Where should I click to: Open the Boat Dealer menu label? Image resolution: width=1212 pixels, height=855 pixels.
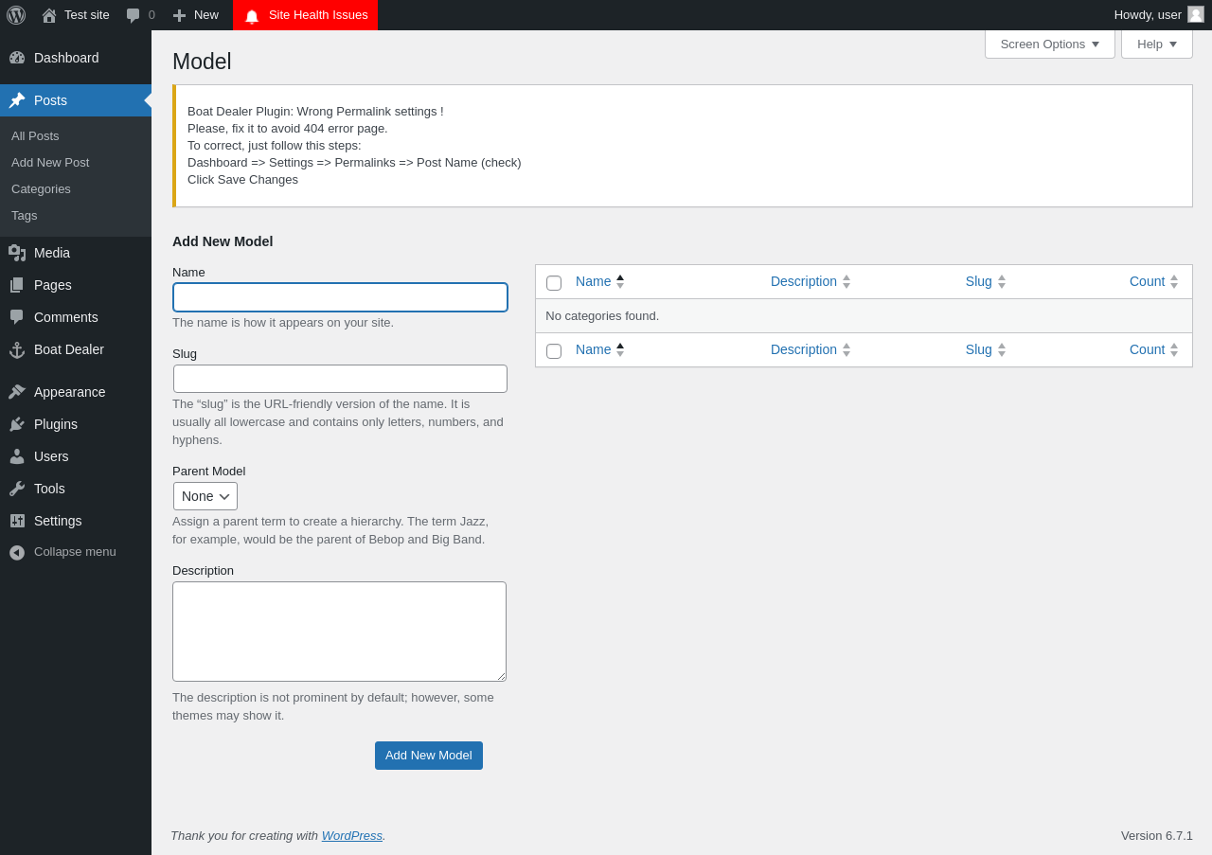(69, 349)
